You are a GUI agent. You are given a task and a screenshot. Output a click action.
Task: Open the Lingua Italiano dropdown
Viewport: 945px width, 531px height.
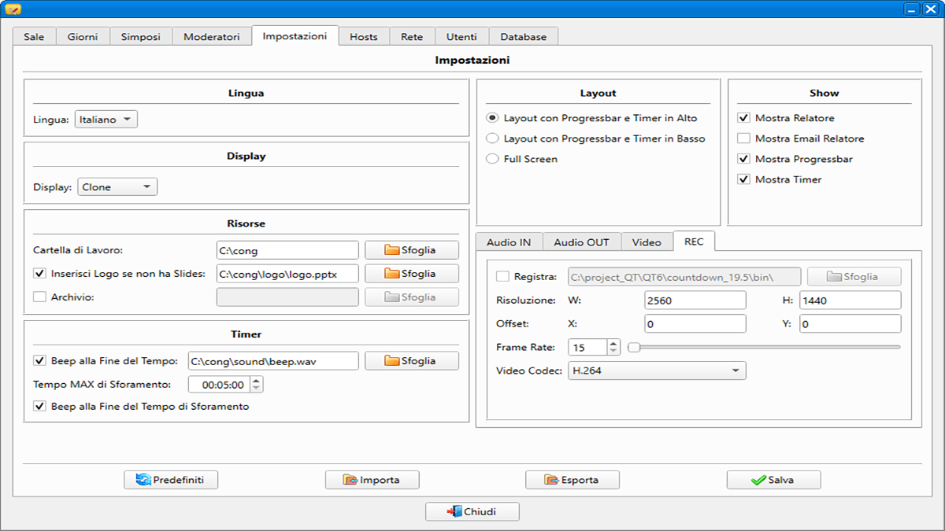(x=106, y=120)
